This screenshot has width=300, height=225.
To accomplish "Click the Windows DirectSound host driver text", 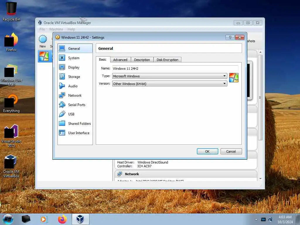I will (153, 162).
